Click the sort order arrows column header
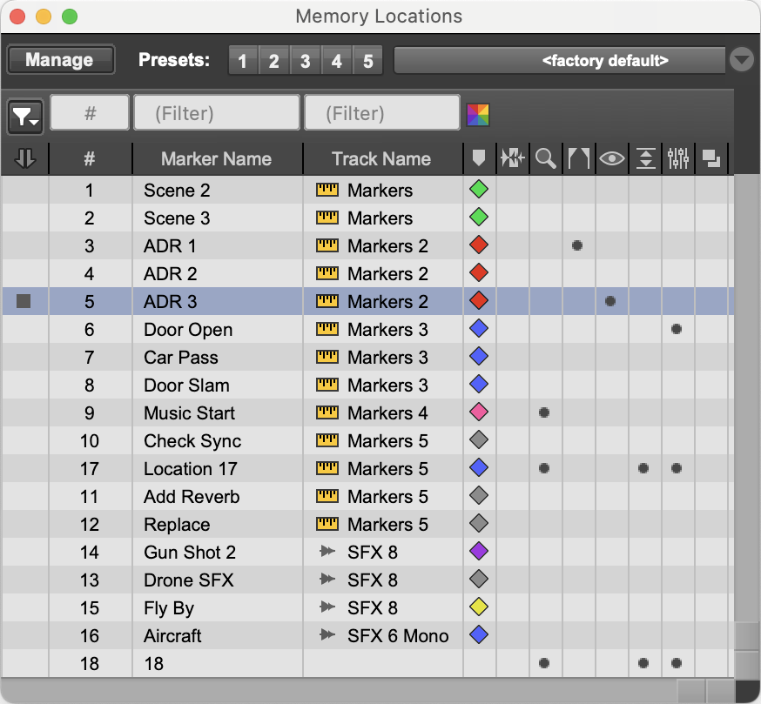Screen dimensions: 761x704 (x=25, y=158)
